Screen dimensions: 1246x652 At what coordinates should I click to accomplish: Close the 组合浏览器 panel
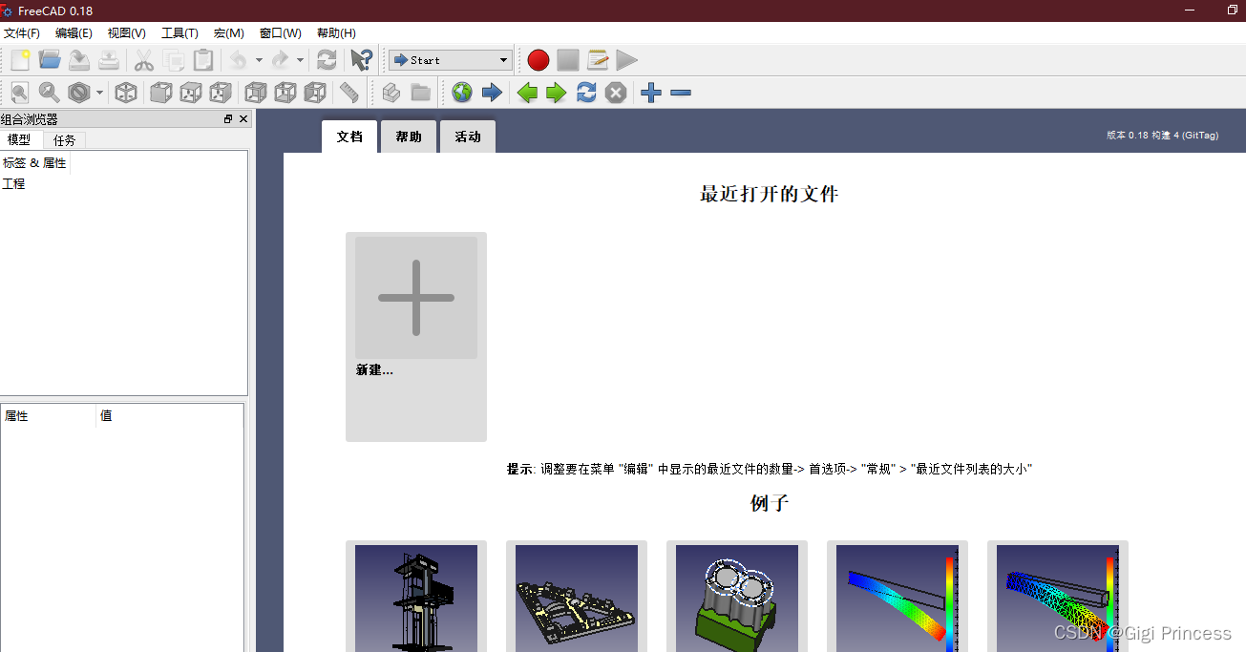pyautogui.click(x=243, y=119)
